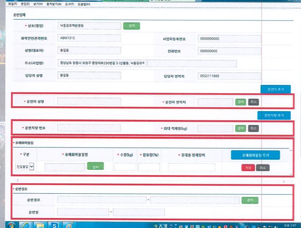Click 취소 next to the 저장 button

(262, 168)
